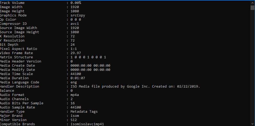Viewport: 255px width, 126px height.
Task: Click the Matrix Structure value
Action: tap(88, 57)
